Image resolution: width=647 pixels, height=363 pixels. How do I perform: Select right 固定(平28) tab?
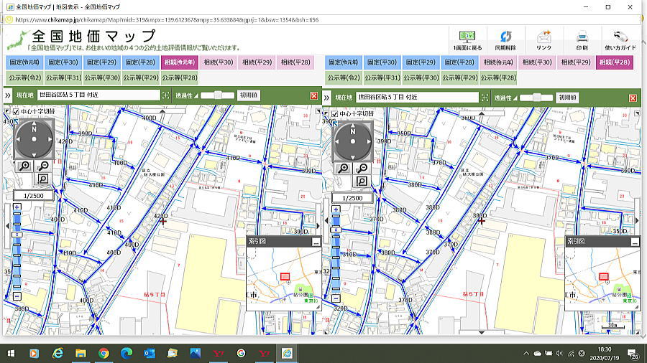tap(459, 62)
